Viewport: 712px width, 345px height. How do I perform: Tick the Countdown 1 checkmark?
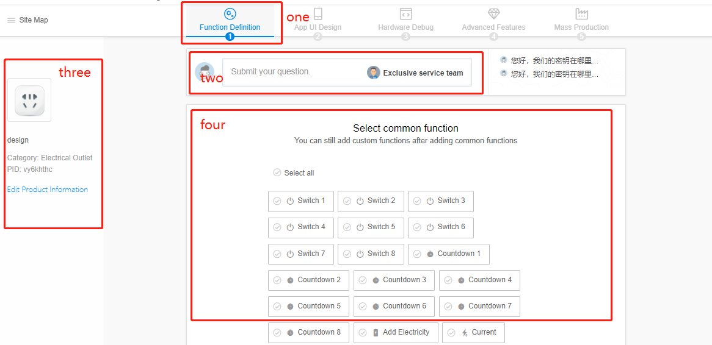(417, 254)
